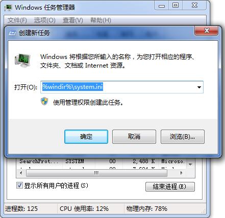Click the 确定 button
225x218 pixels.
86,137
